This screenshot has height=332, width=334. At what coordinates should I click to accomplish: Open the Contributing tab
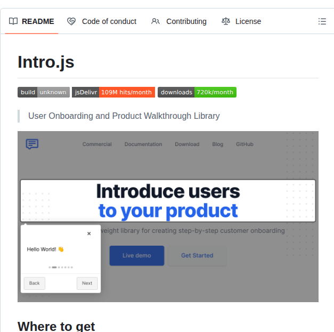[x=178, y=21]
